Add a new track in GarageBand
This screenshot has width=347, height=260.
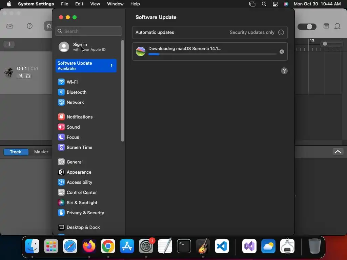9,44
